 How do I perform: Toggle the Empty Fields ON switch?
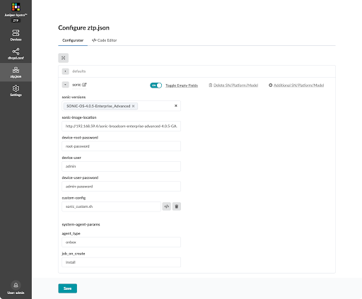[156, 86]
